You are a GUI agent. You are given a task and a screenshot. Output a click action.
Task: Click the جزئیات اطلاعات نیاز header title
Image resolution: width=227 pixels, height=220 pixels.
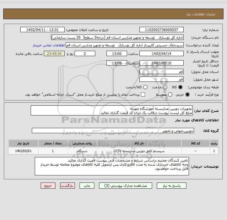click(201, 14)
